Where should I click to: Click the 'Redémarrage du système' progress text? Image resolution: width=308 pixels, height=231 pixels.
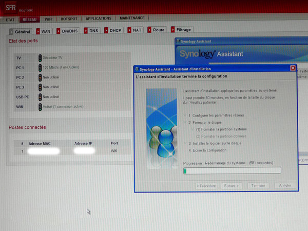[225, 163]
